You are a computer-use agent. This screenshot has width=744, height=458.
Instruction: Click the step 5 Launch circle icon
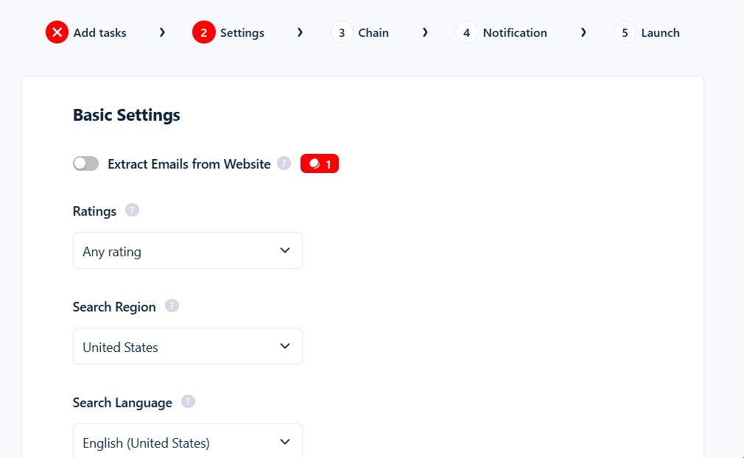625,32
